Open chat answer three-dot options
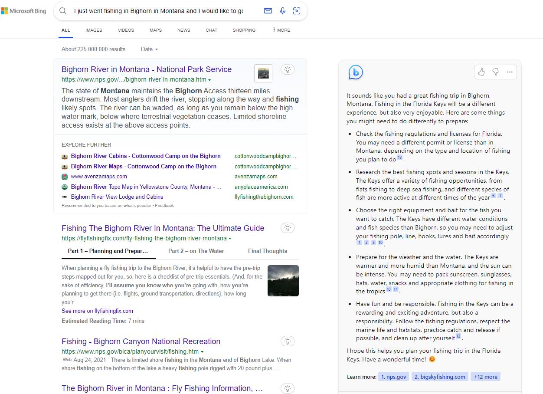This screenshot has height=394, width=543. coord(510,72)
